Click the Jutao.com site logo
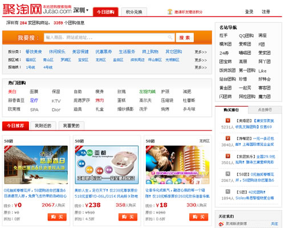The width and height of the screenshot is (285, 228). coord(37,9)
